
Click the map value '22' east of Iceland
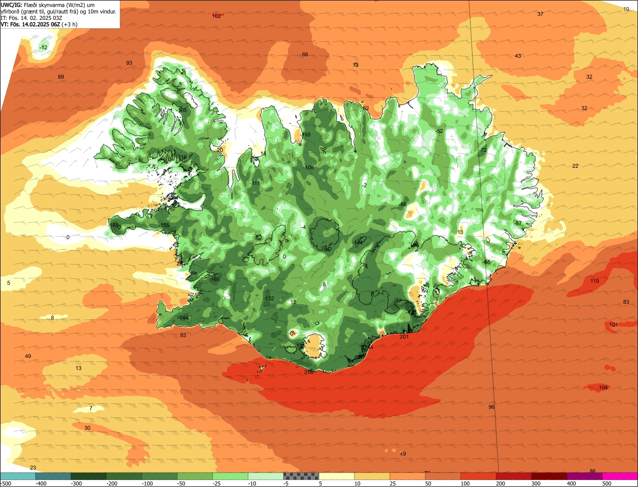click(x=575, y=166)
